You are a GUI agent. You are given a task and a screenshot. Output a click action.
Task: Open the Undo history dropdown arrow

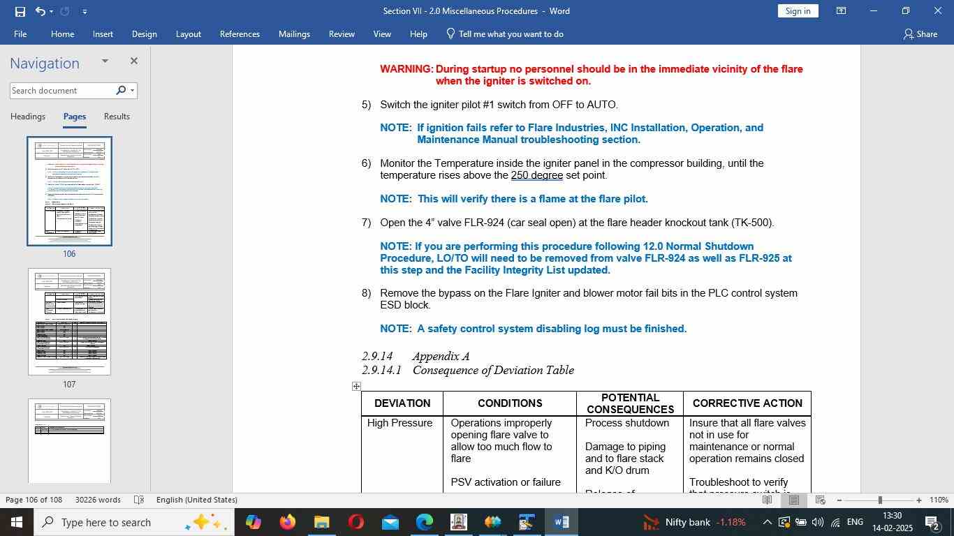coord(52,11)
